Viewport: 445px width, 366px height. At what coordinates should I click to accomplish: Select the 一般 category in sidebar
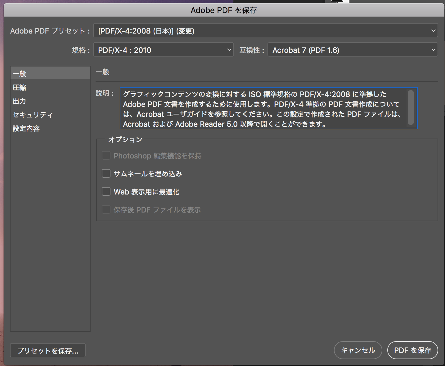(50, 73)
